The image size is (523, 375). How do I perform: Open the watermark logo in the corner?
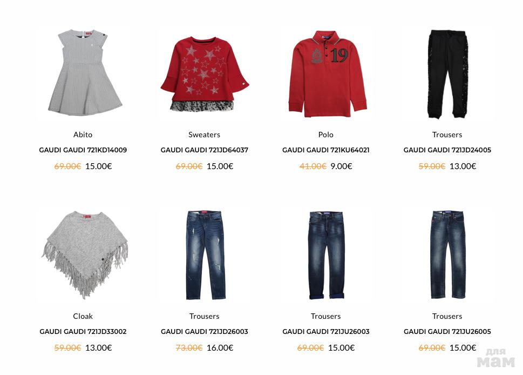495,358
